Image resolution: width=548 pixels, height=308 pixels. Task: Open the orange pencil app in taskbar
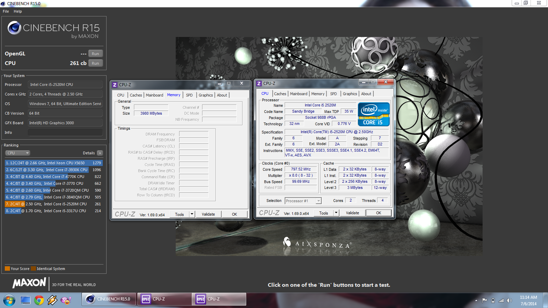click(52, 300)
